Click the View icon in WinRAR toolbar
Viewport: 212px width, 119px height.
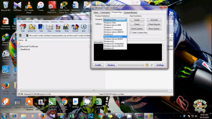49,28
